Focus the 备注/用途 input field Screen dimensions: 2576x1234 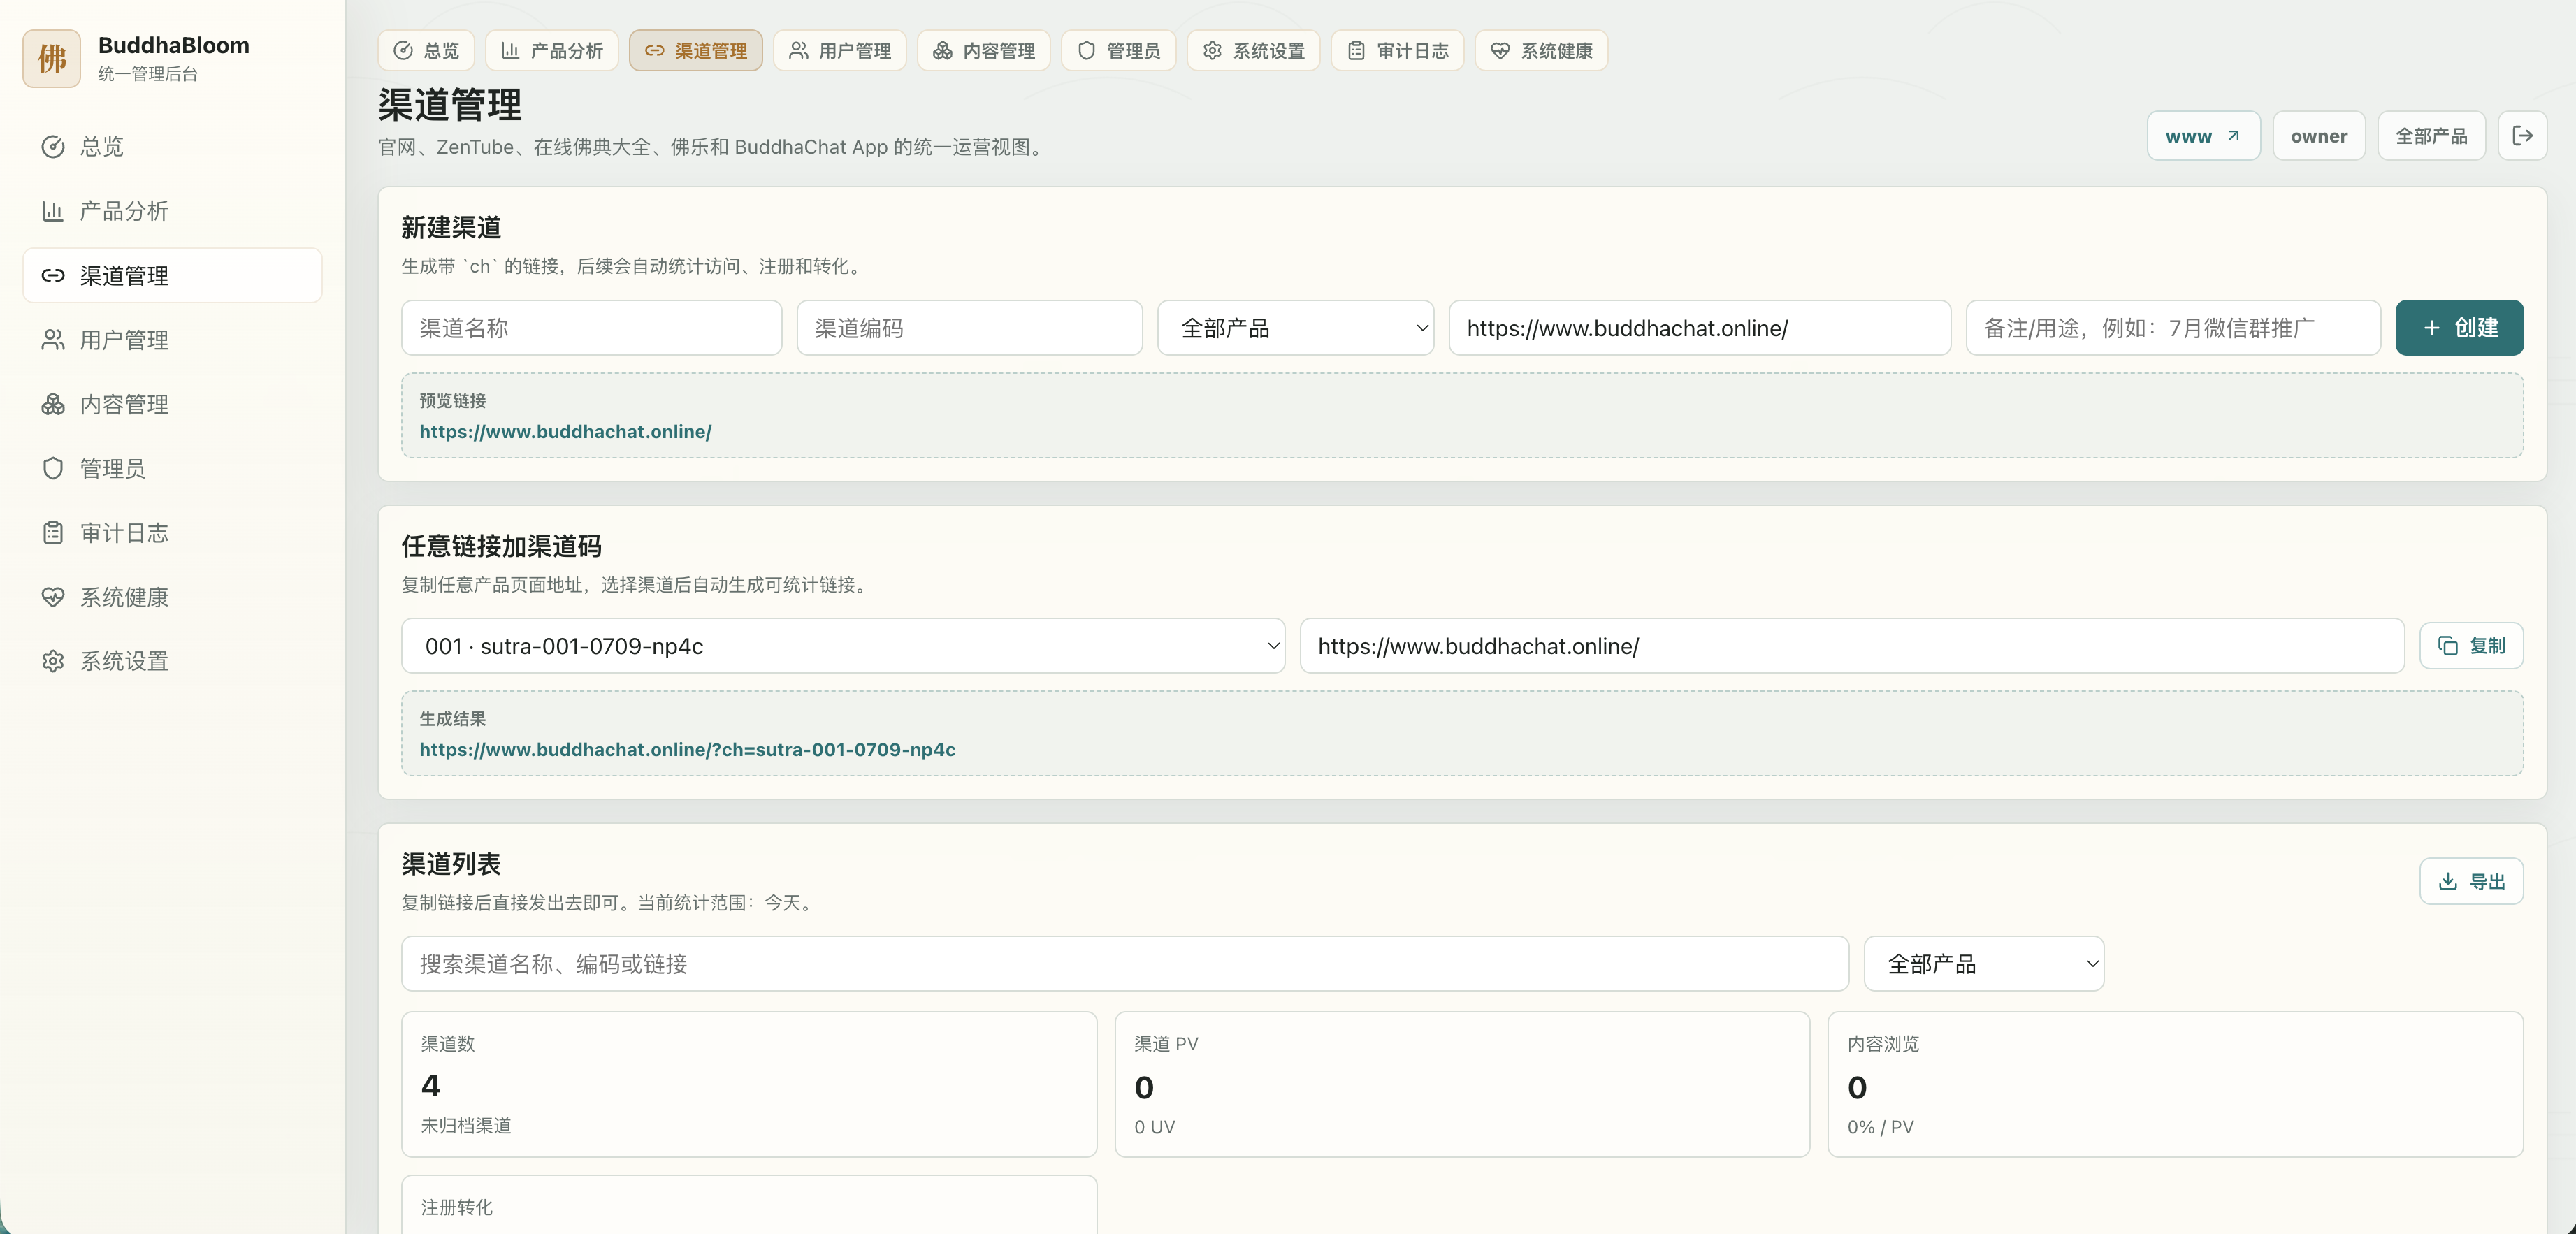(x=2173, y=328)
